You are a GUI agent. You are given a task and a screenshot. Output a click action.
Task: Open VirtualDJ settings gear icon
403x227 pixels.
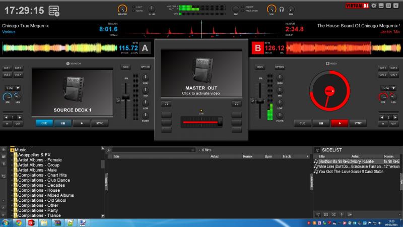click(373, 5)
